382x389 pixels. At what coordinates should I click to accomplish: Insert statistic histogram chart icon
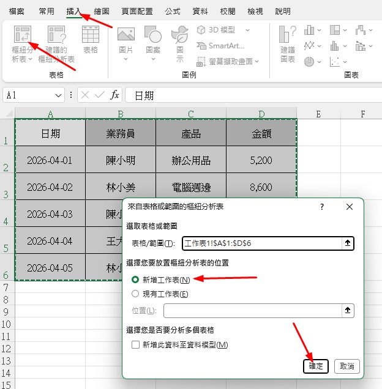tap(335, 46)
